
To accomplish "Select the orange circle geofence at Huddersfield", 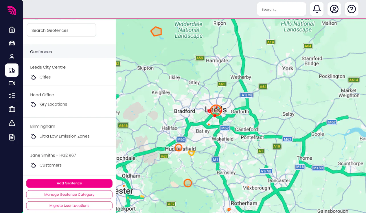I will coord(179,148).
